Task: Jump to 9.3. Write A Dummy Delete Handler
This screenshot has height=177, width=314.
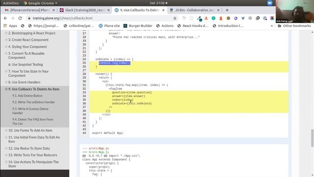Action: 30,111
